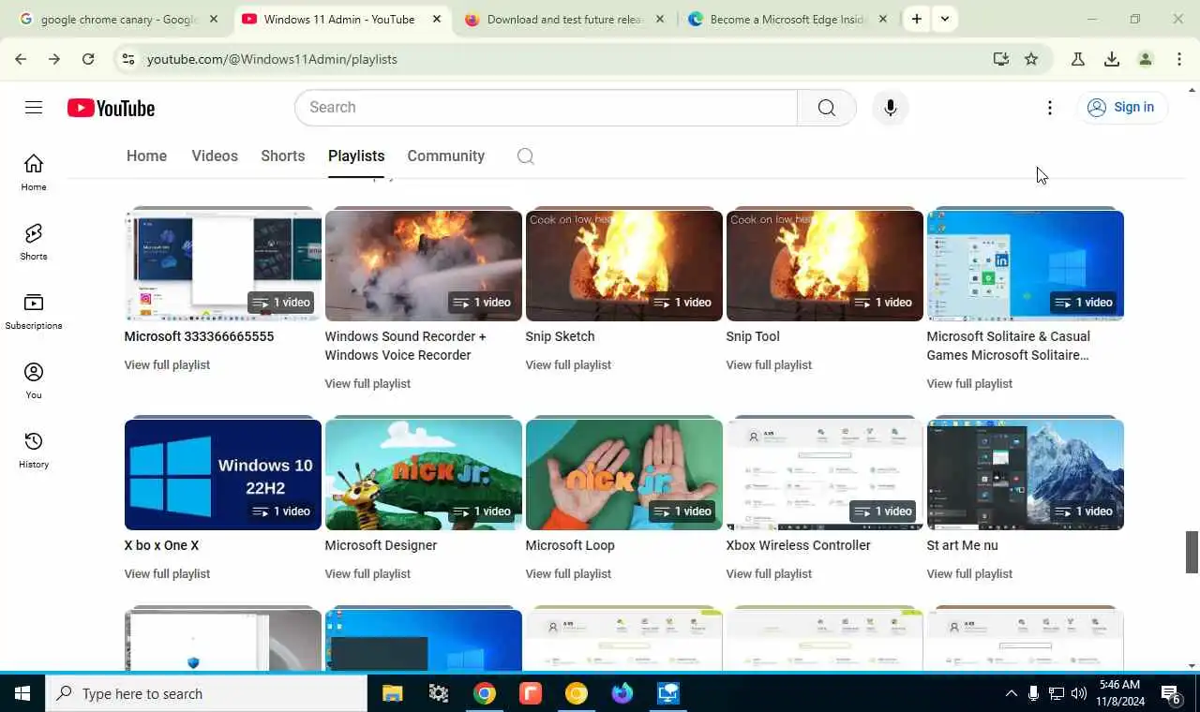Image resolution: width=1200 pixels, height=712 pixels.
Task: Click the YouTube search input field
Action: [x=546, y=108]
